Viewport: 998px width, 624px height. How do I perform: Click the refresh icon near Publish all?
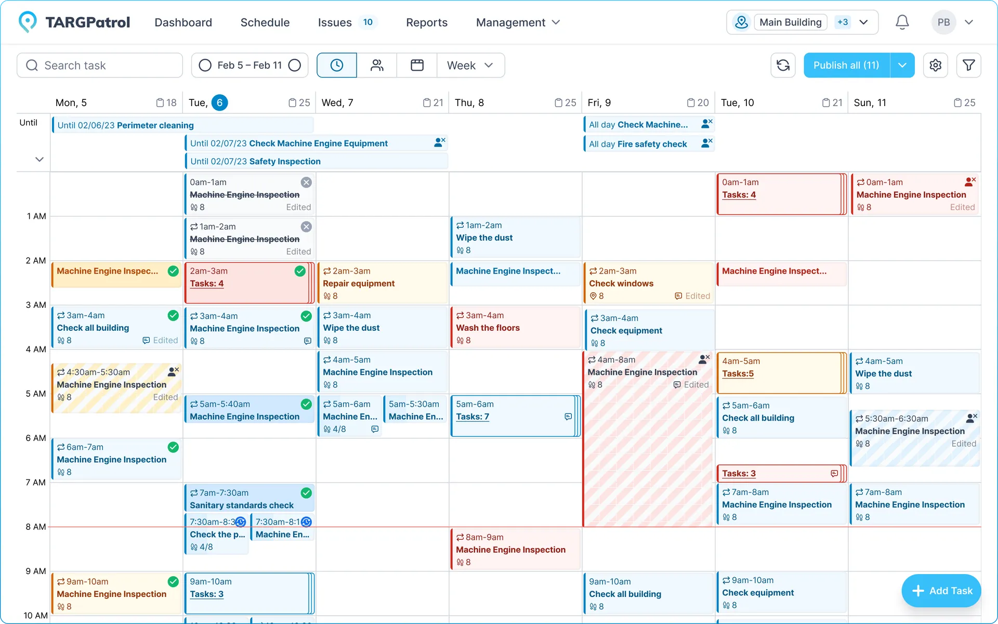click(783, 65)
